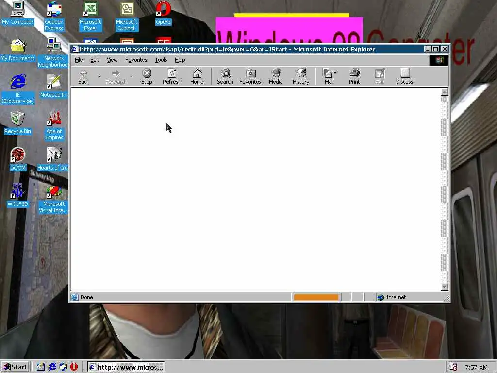This screenshot has height=373, width=497.
Task: Click the orange progress bar in status bar
Action: pos(316,297)
